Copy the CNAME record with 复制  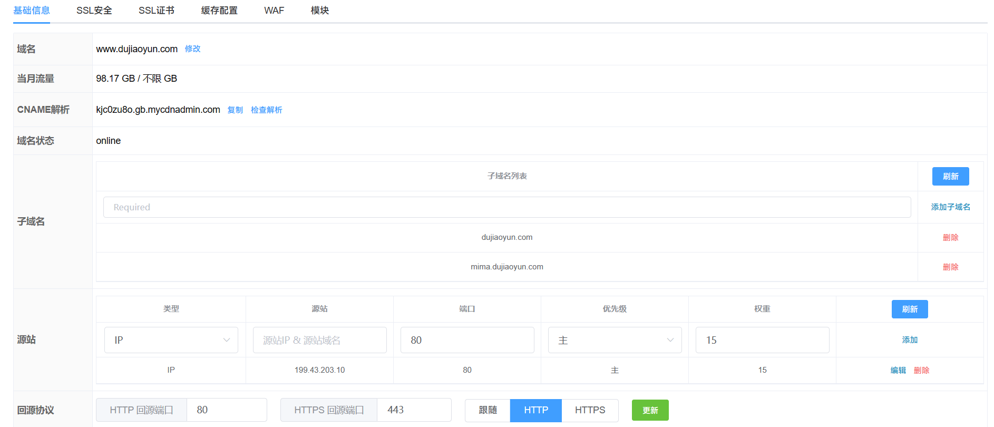point(235,110)
